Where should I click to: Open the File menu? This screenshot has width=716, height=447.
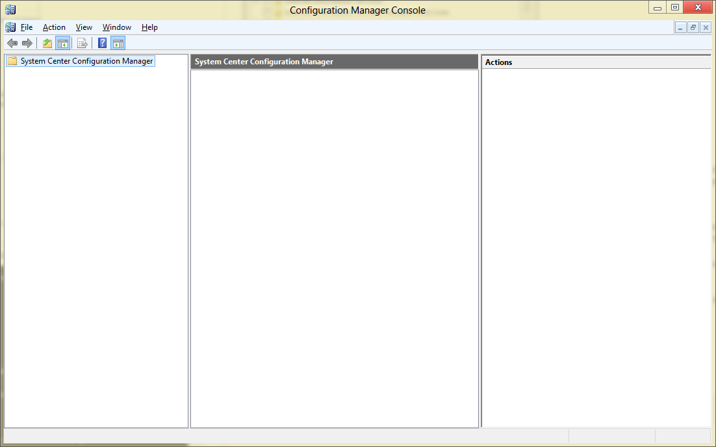(27, 27)
